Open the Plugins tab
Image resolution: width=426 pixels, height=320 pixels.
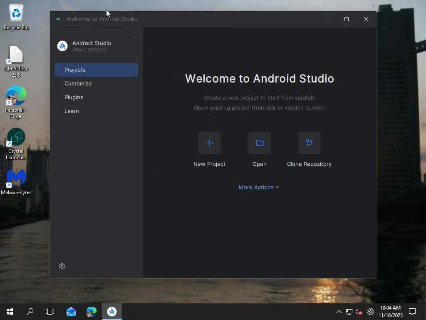coord(97,97)
